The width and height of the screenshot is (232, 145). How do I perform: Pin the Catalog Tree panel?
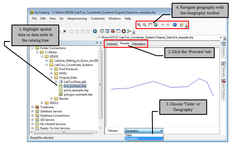point(97,43)
